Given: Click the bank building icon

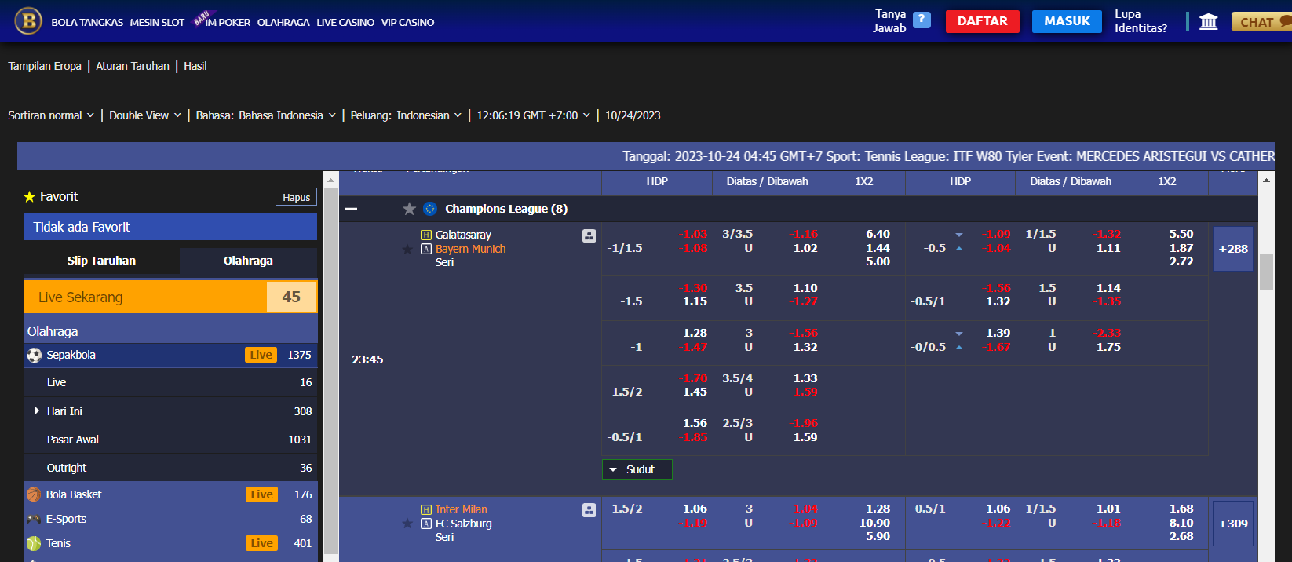Looking at the screenshot, I should (x=1209, y=21).
